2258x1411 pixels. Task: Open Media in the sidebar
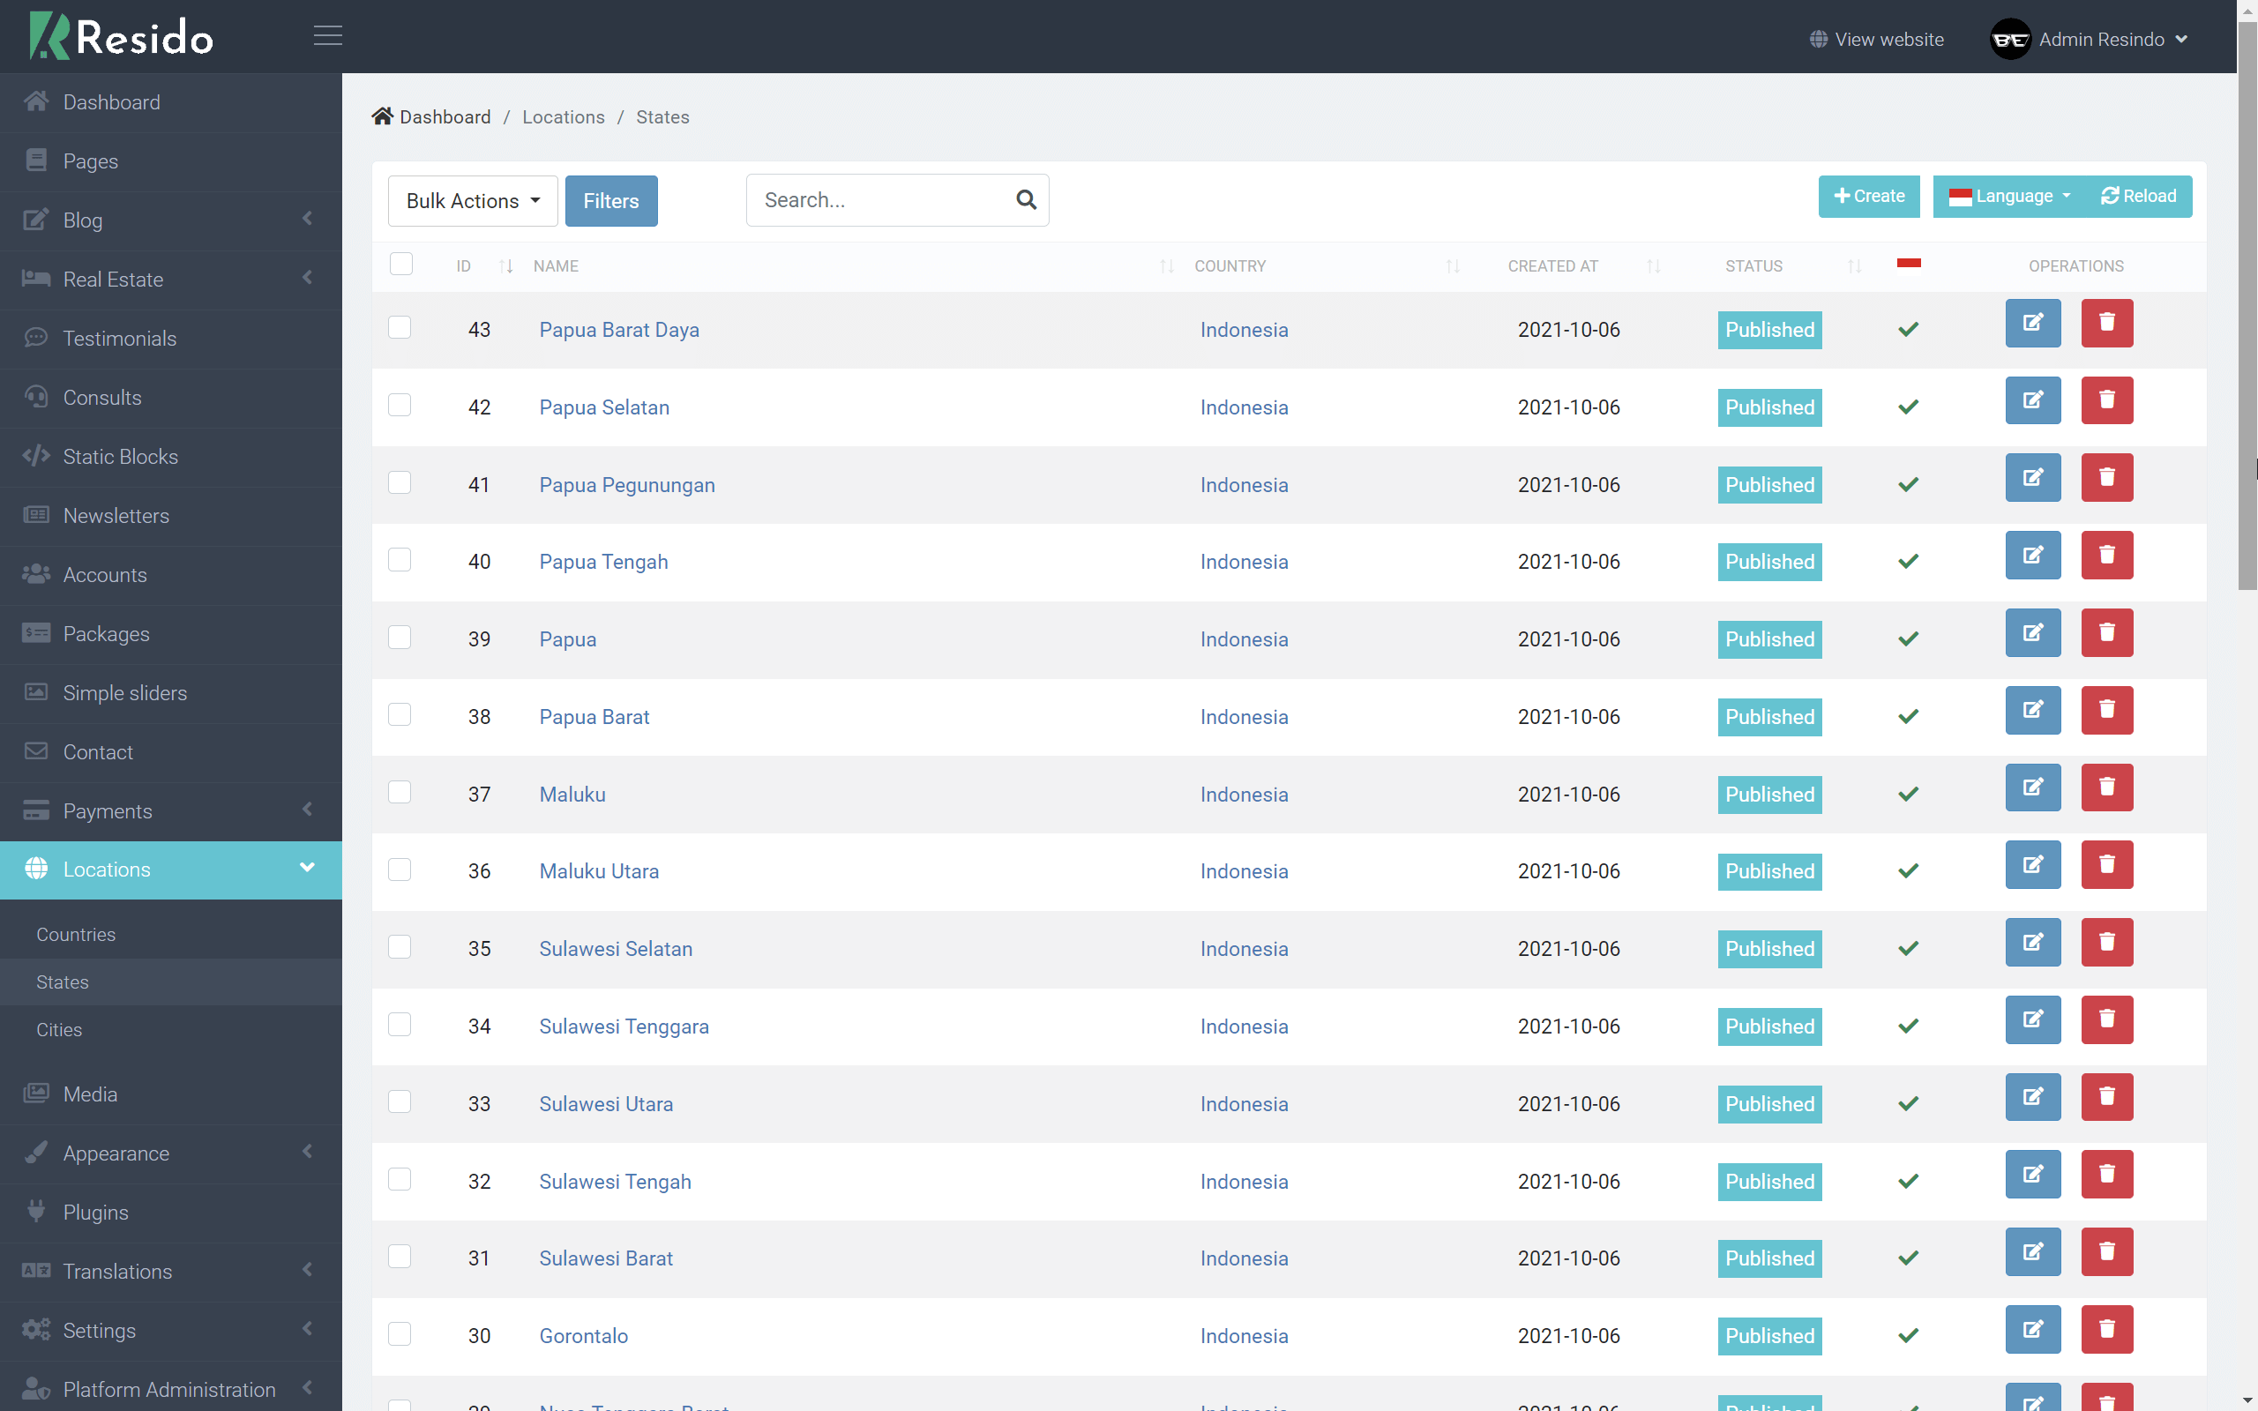171,1094
